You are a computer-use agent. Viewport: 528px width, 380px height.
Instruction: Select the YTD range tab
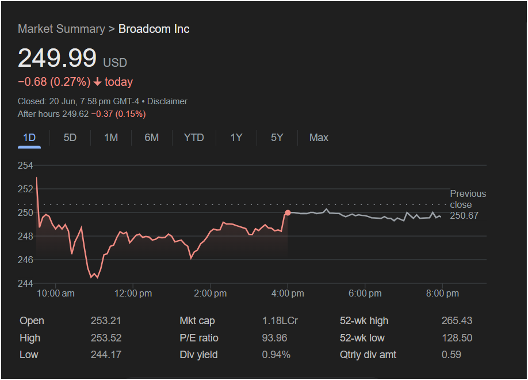pos(194,138)
